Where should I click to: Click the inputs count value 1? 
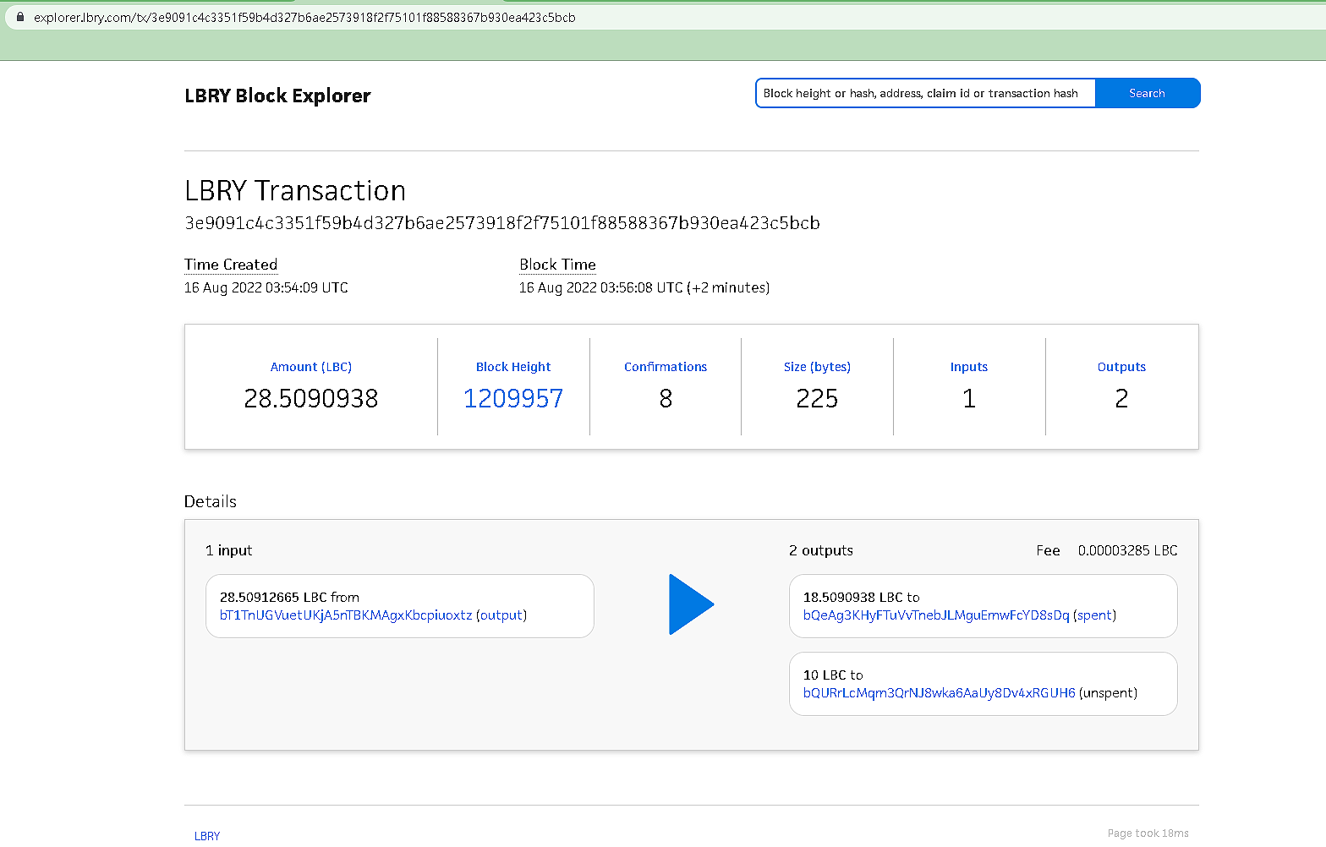tap(969, 398)
